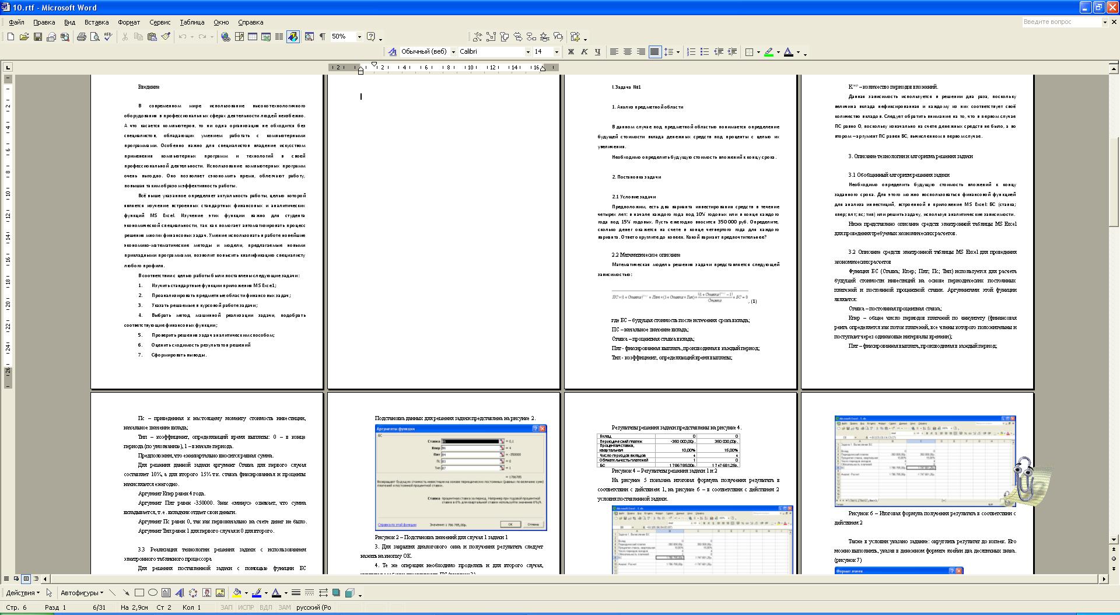Click the Columns layout icon

[x=279, y=37]
